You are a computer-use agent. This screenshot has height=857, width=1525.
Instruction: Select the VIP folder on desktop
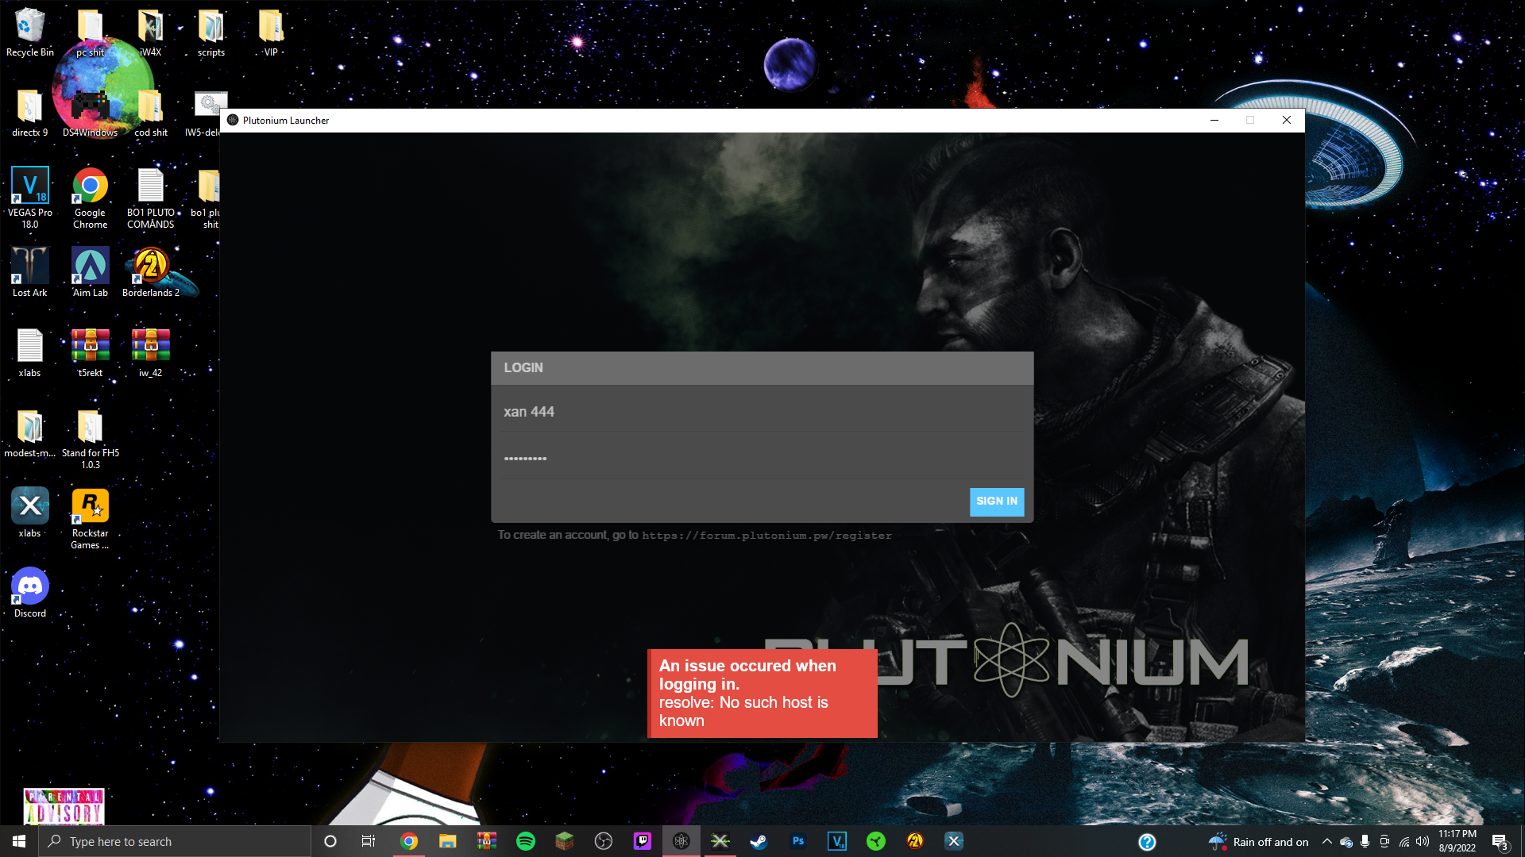pyautogui.click(x=271, y=33)
